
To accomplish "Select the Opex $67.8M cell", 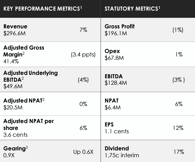I will 114,54.
